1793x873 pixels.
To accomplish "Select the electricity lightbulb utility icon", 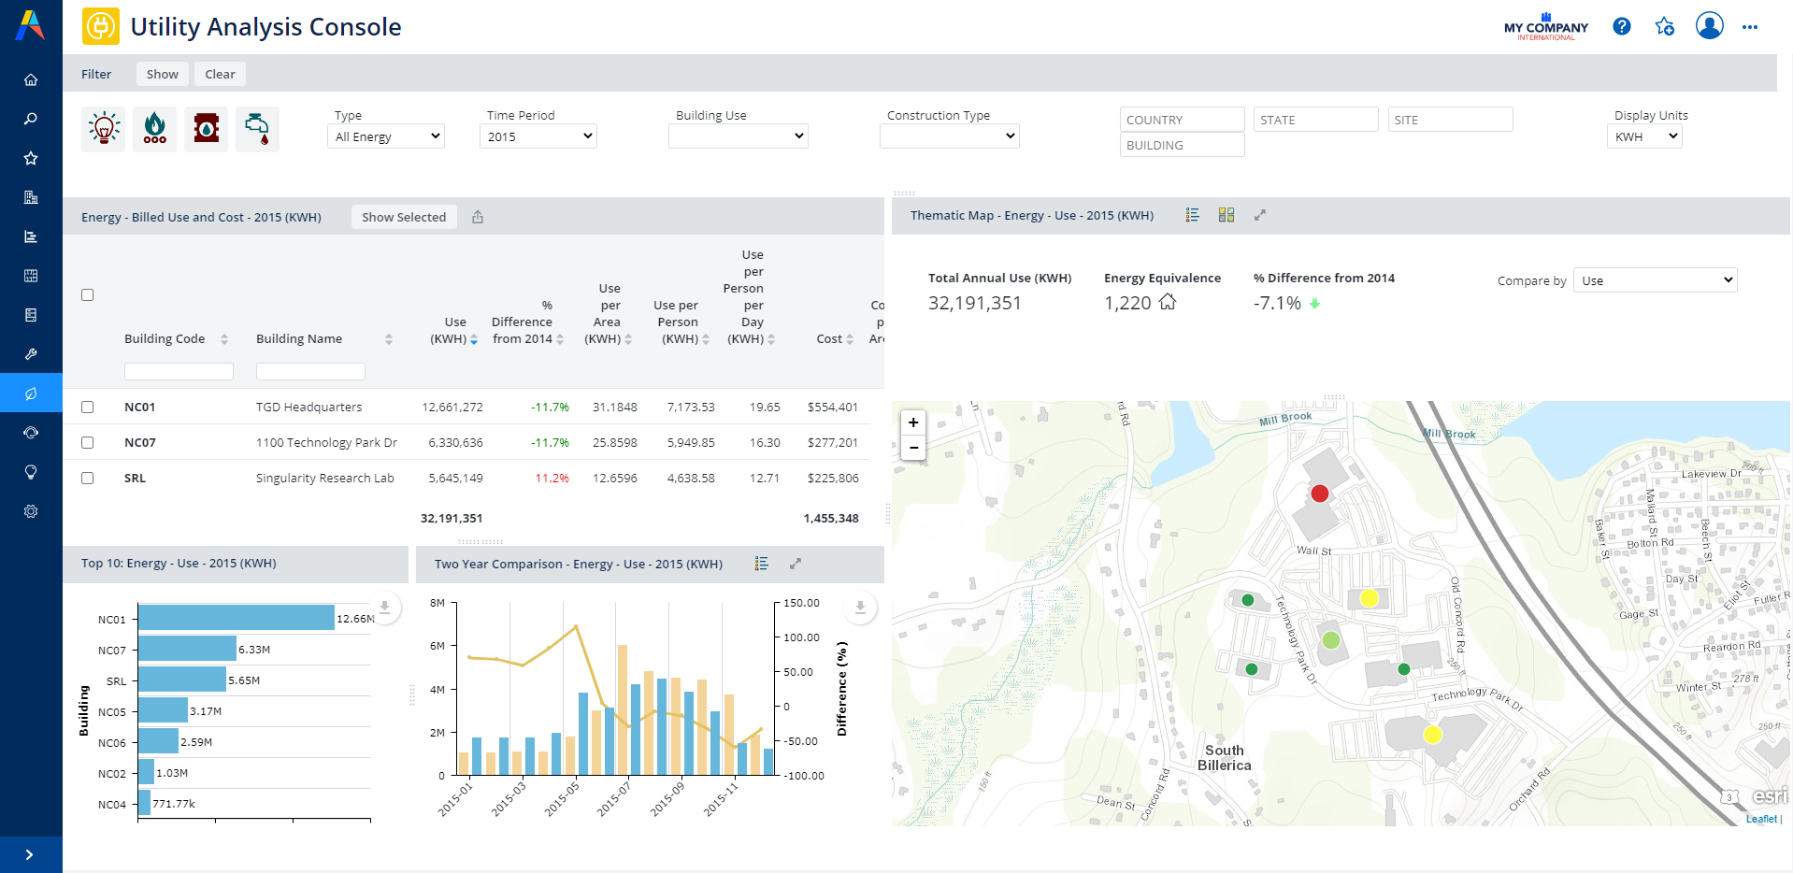I will tap(104, 128).
